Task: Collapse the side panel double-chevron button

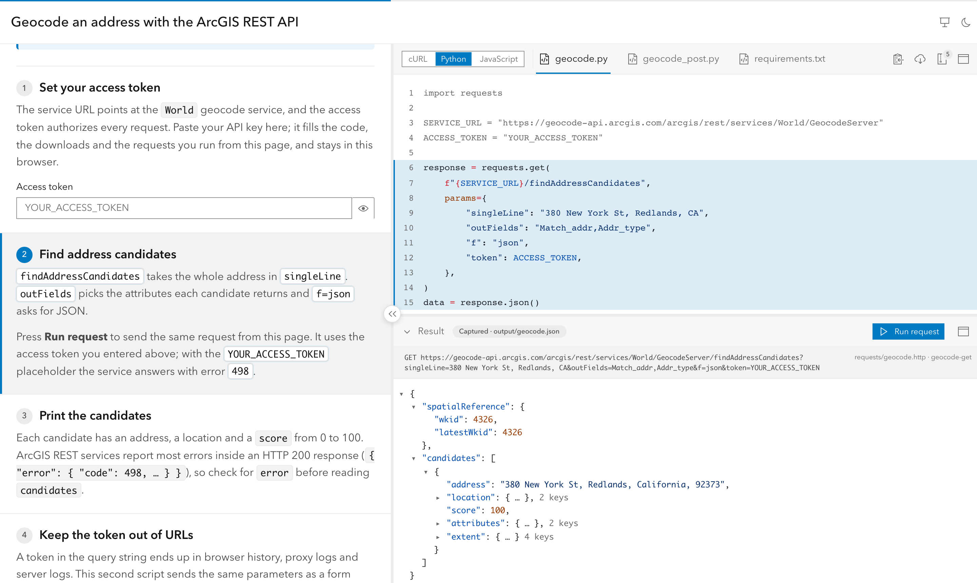Action: [x=392, y=314]
